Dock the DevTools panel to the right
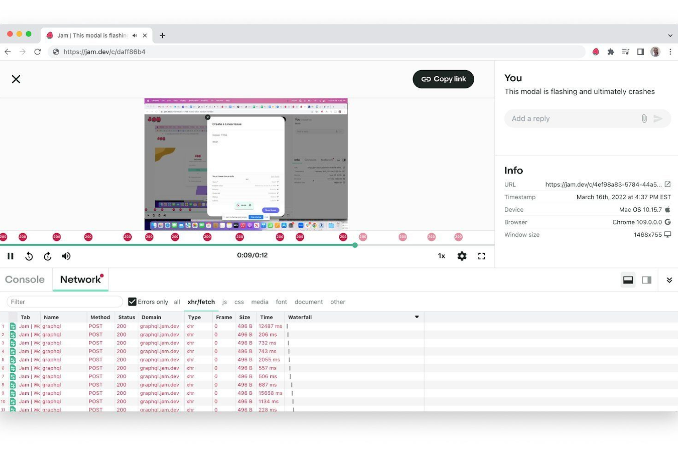Screen dimensions: 678x452 pyautogui.click(x=646, y=279)
